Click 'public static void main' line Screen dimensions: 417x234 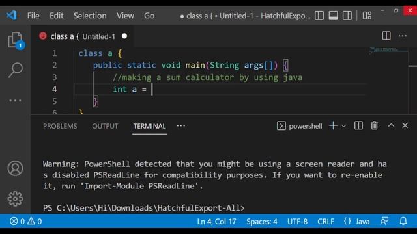coord(190,65)
